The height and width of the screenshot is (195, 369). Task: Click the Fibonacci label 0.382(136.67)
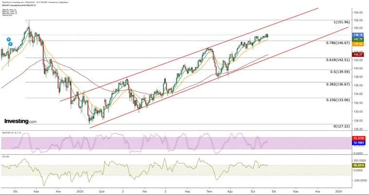click(338, 84)
